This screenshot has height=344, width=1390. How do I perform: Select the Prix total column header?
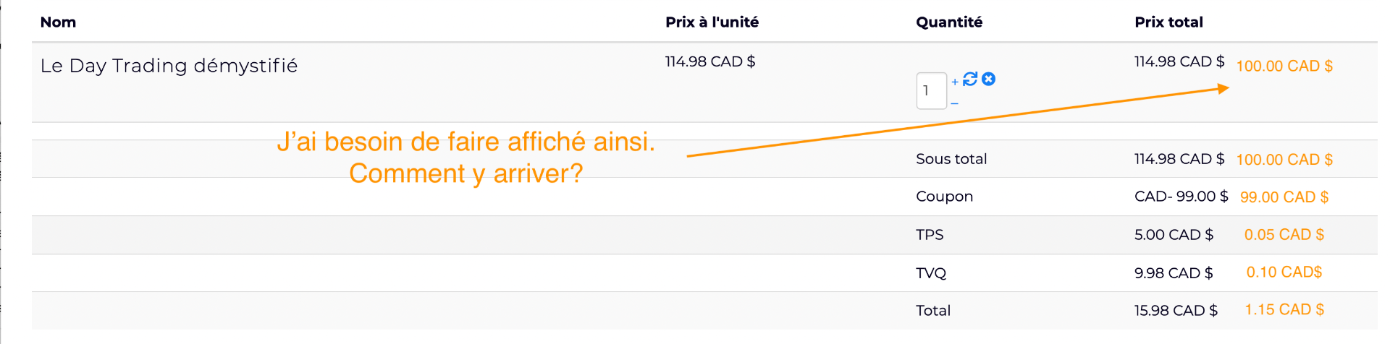(1168, 22)
